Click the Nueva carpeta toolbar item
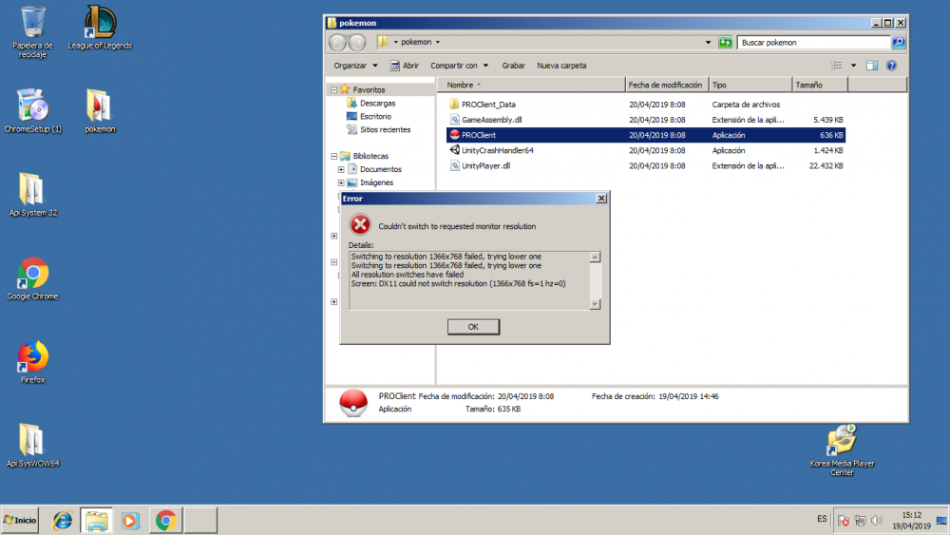The height and width of the screenshot is (535, 950). pos(561,66)
